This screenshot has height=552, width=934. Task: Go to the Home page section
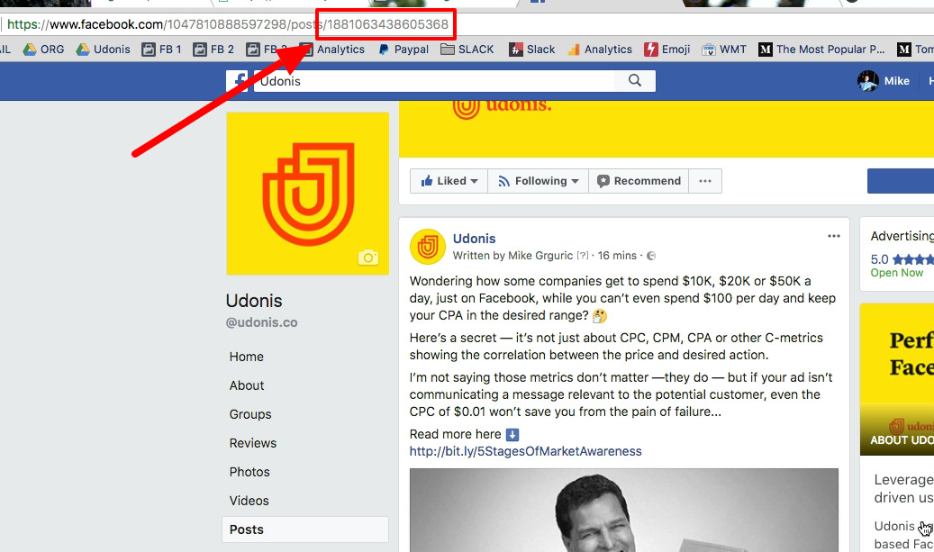click(x=247, y=357)
